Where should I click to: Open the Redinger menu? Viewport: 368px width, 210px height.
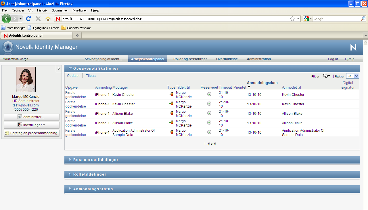tap(18, 10)
